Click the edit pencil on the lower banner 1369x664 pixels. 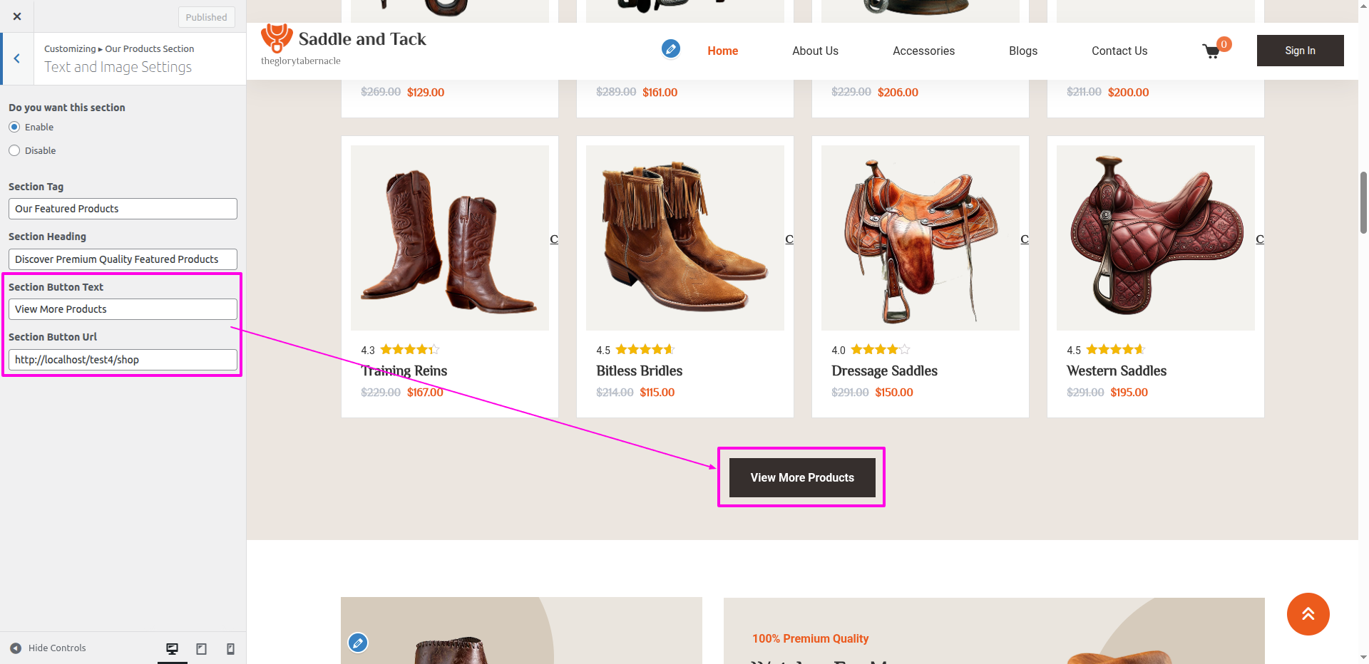coord(358,643)
